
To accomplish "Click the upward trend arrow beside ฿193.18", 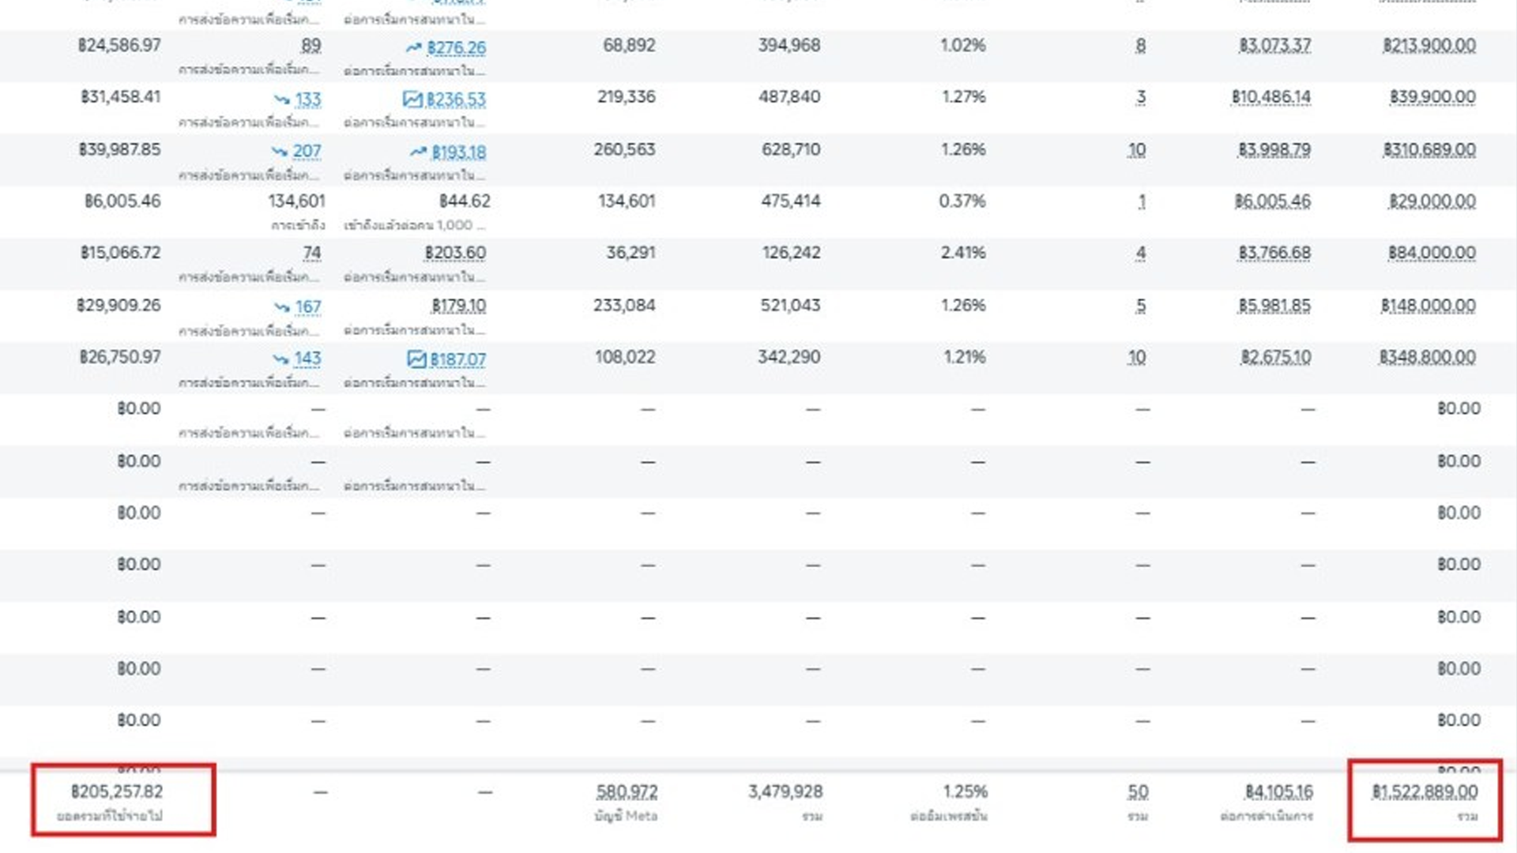I will coord(419,152).
